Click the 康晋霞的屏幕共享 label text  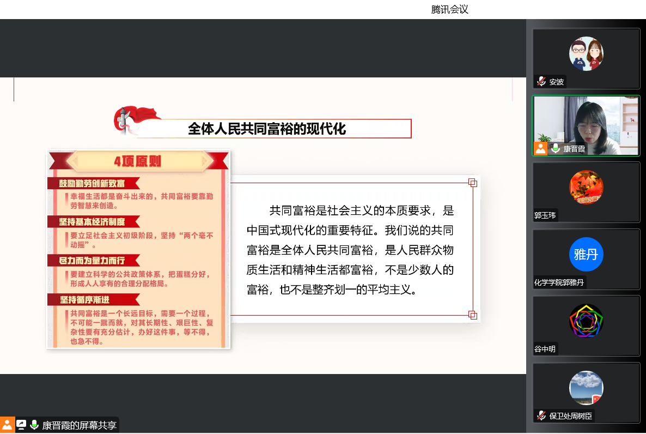tap(80, 425)
